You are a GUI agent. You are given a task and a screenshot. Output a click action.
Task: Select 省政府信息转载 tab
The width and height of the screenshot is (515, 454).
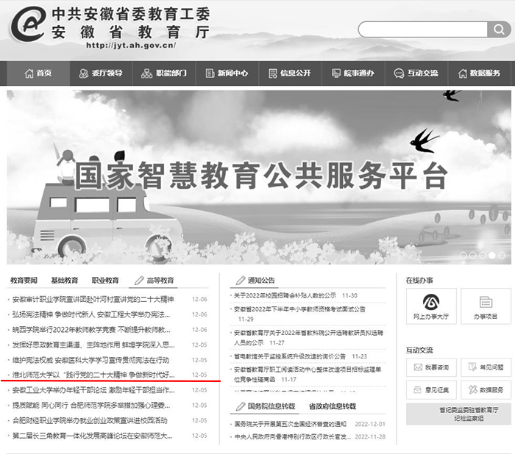(331, 406)
